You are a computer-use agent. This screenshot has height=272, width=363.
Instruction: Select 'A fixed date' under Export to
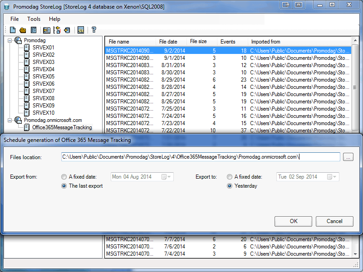tap(230, 177)
